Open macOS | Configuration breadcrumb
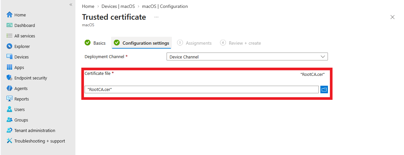 165,6
